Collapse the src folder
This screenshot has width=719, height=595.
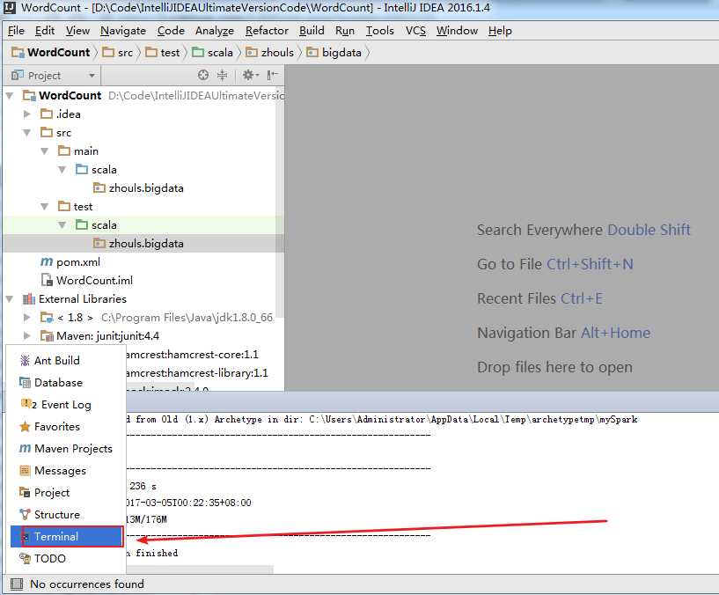26,133
